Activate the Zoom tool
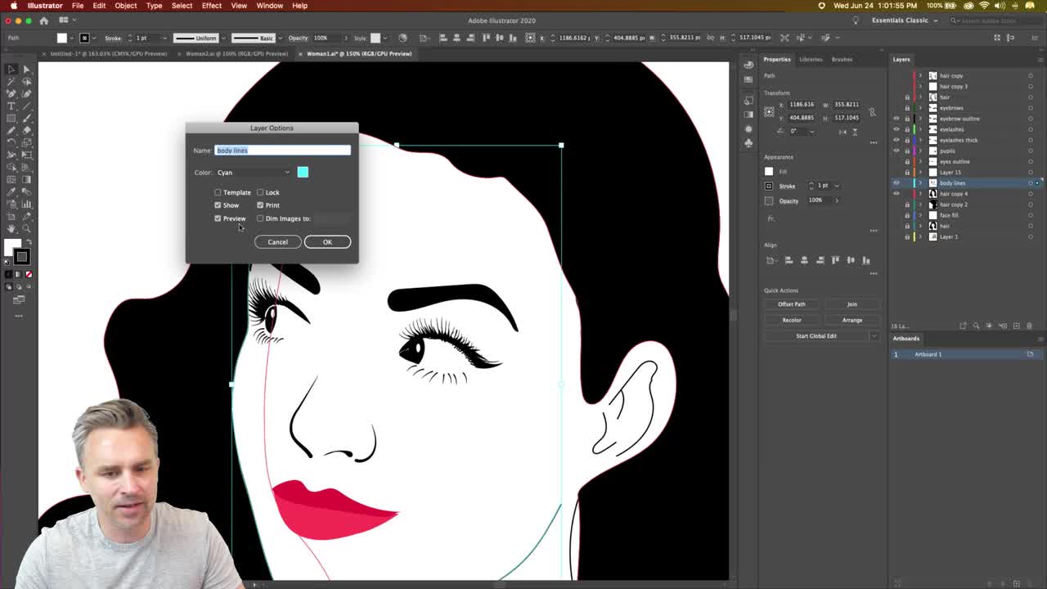 pos(25,227)
